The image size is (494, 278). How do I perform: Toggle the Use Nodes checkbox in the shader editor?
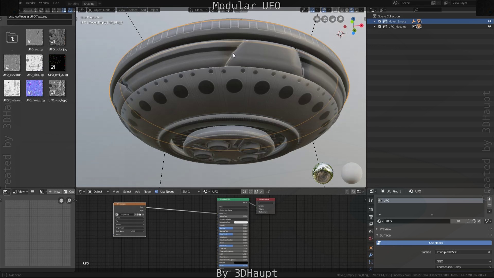pyautogui.click(x=156, y=192)
